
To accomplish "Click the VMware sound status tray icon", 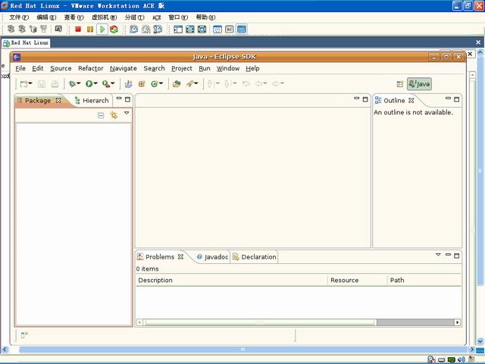I will [x=461, y=359].
